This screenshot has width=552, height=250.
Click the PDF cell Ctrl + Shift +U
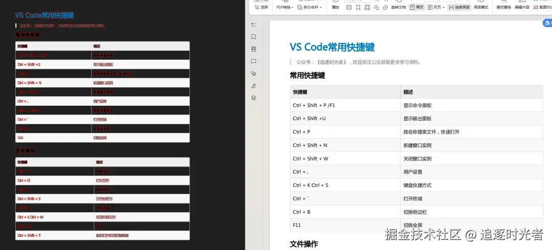click(x=345, y=119)
